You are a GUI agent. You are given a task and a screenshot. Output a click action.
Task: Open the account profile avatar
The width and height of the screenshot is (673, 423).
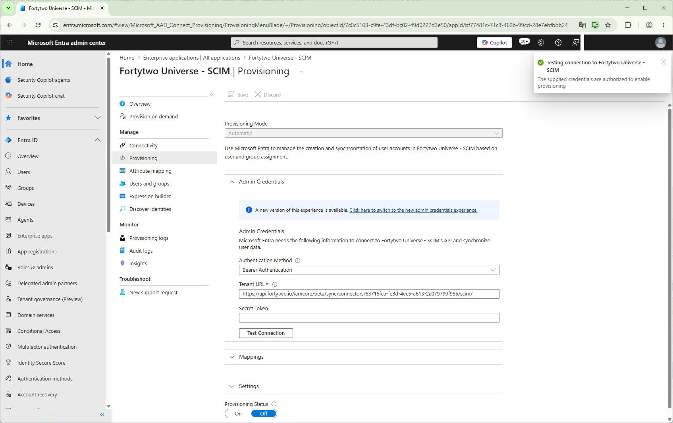click(661, 42)
